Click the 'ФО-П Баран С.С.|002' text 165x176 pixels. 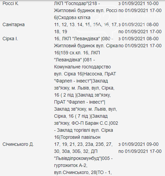click(95, 123)
